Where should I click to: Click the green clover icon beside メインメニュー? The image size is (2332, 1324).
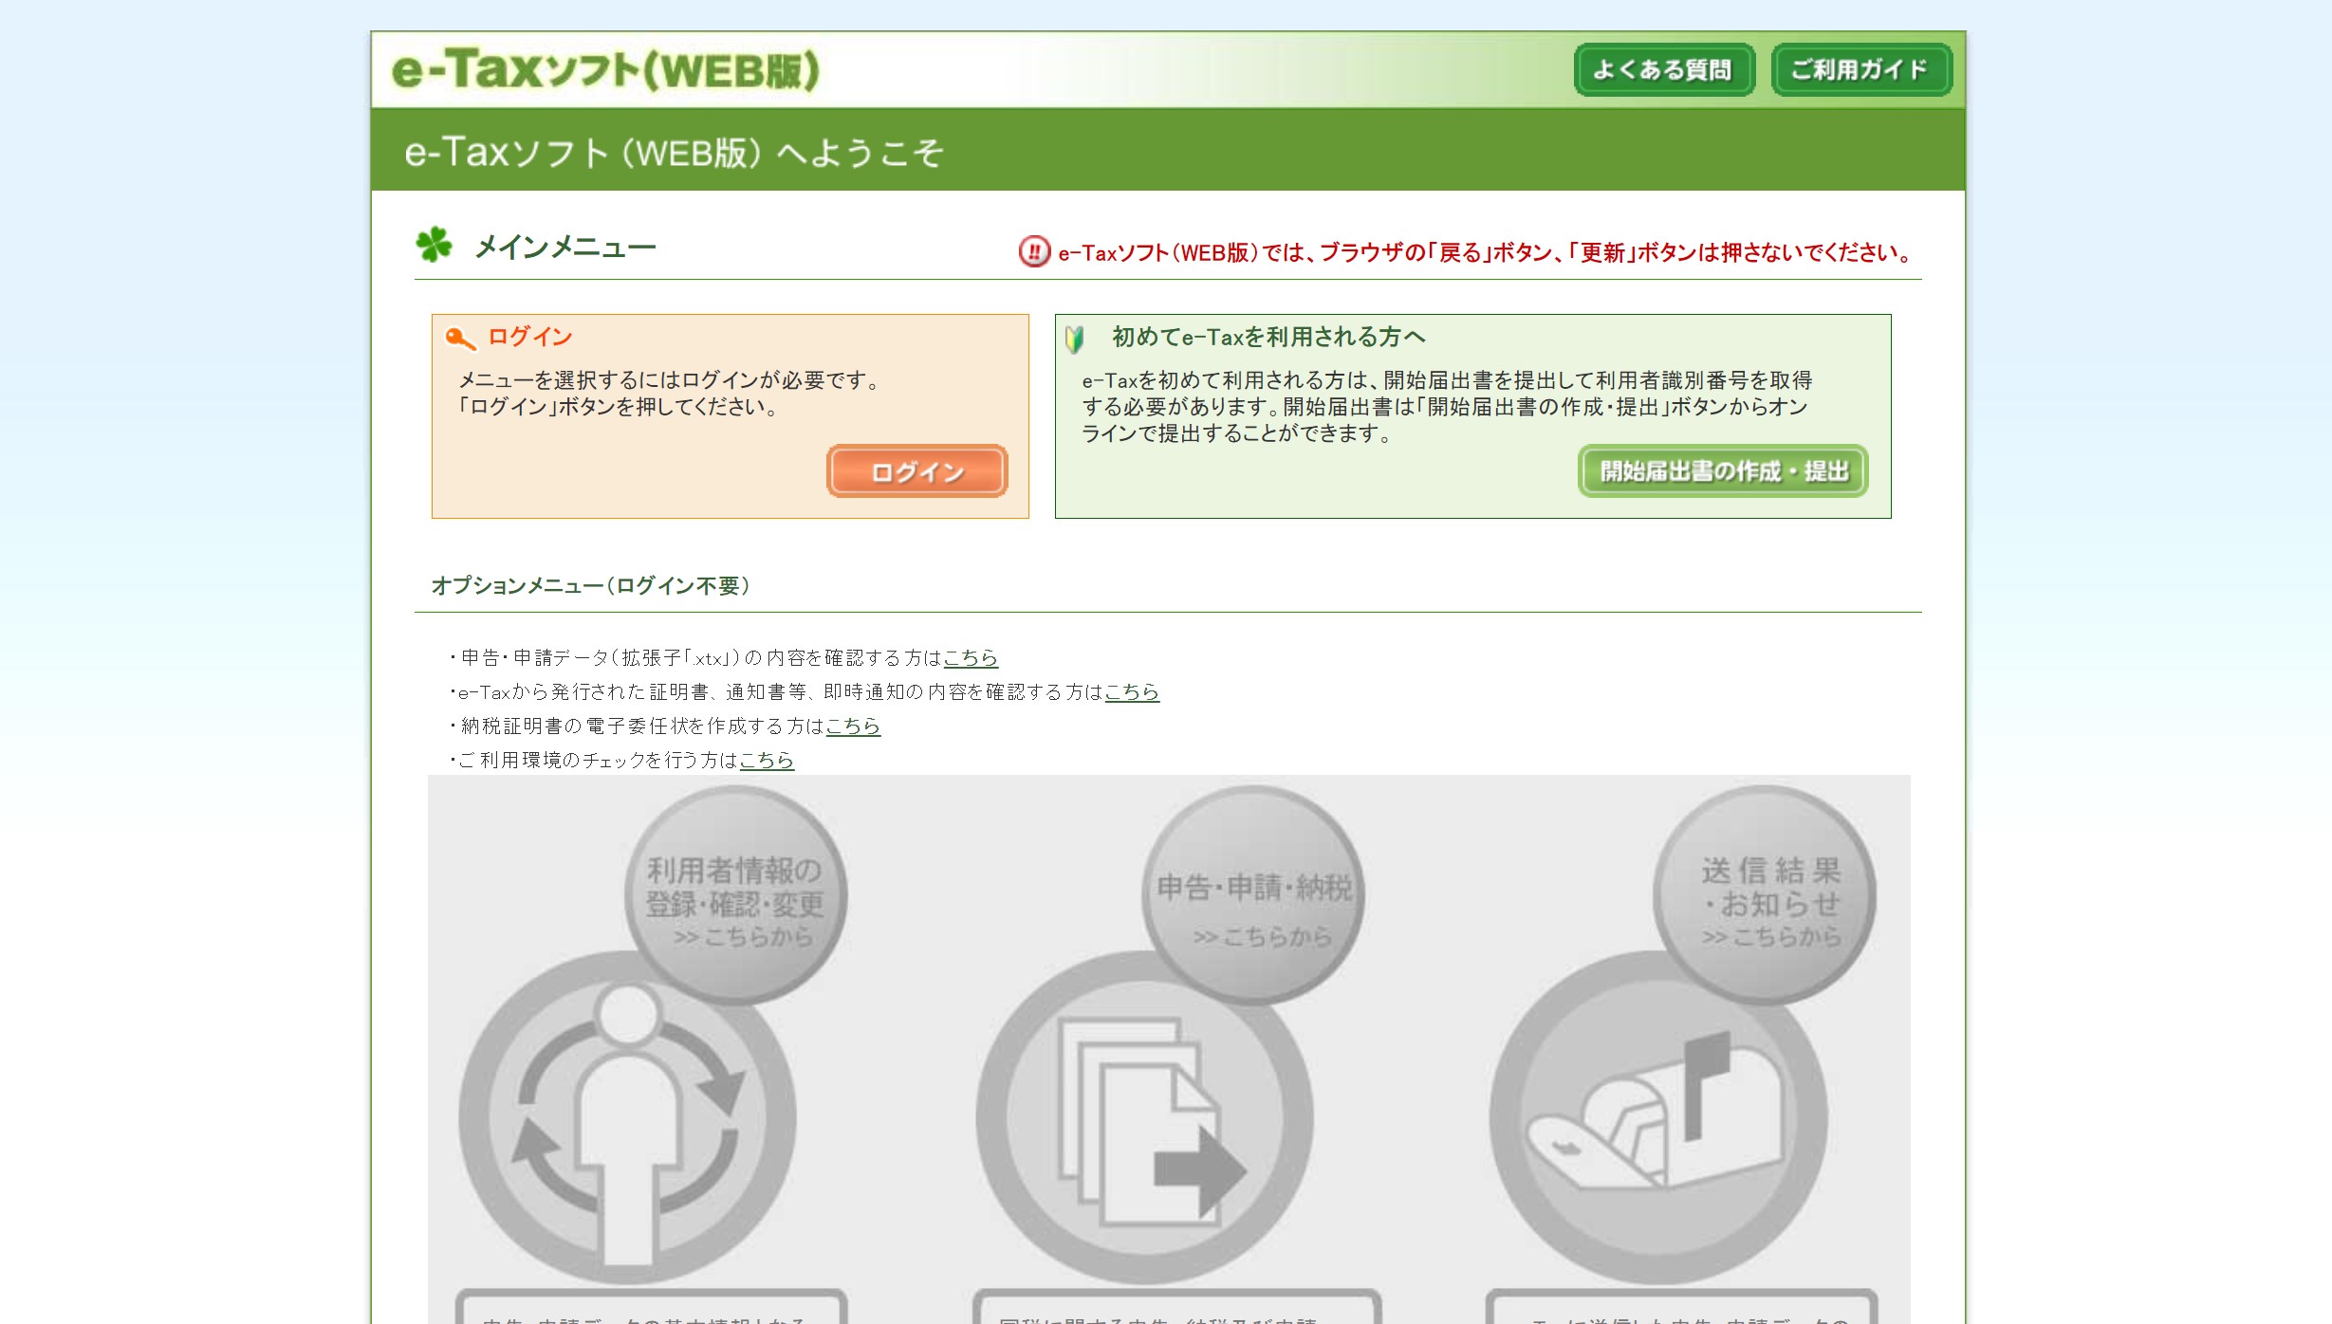click(435, 245)
